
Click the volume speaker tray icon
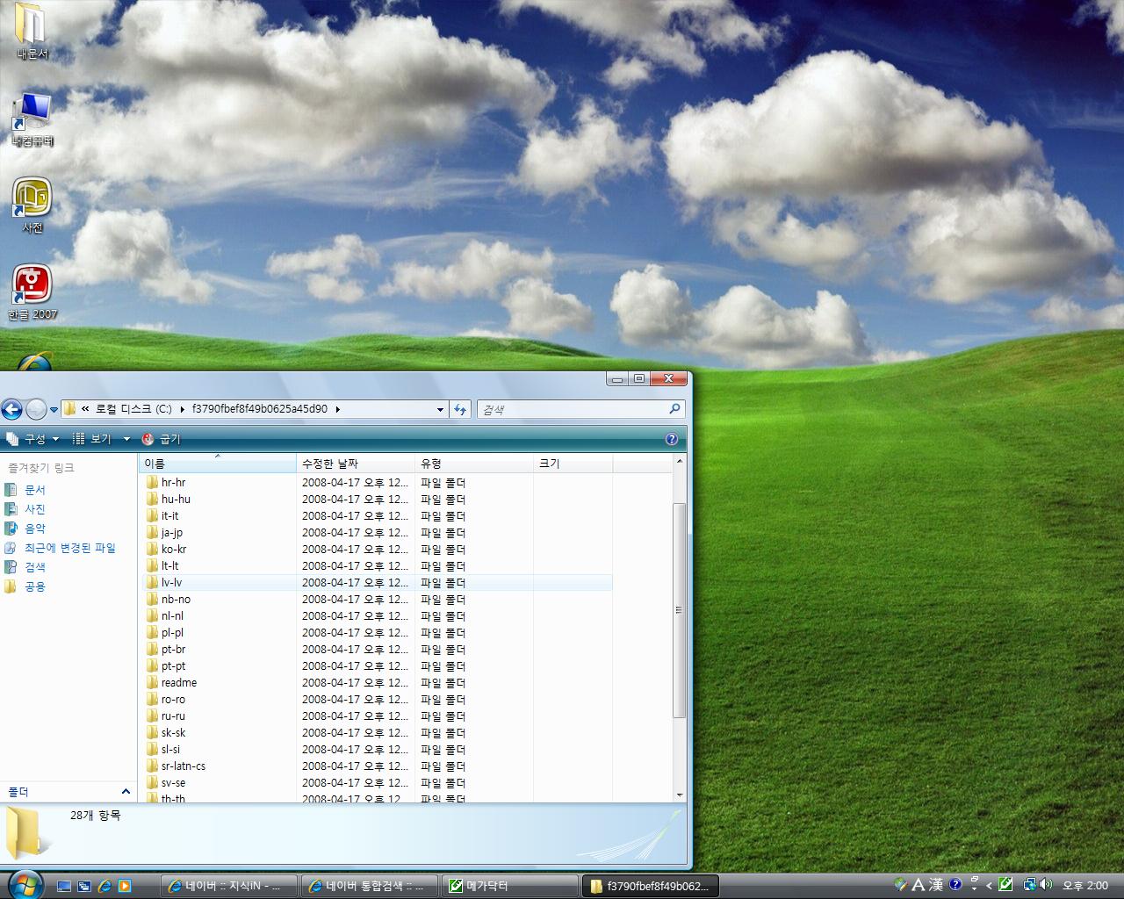click(1045, 885)
